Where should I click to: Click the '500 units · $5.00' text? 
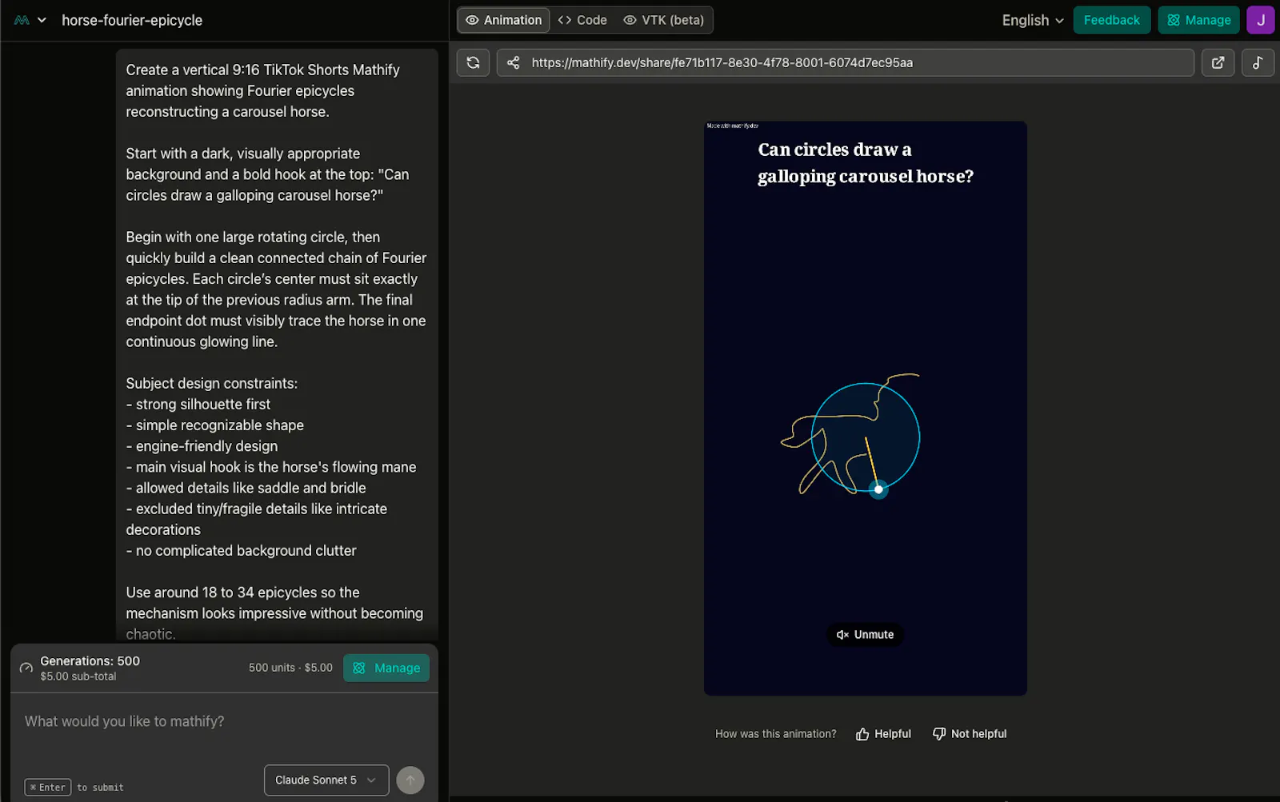pyautogui.click(x=290, y=668)
